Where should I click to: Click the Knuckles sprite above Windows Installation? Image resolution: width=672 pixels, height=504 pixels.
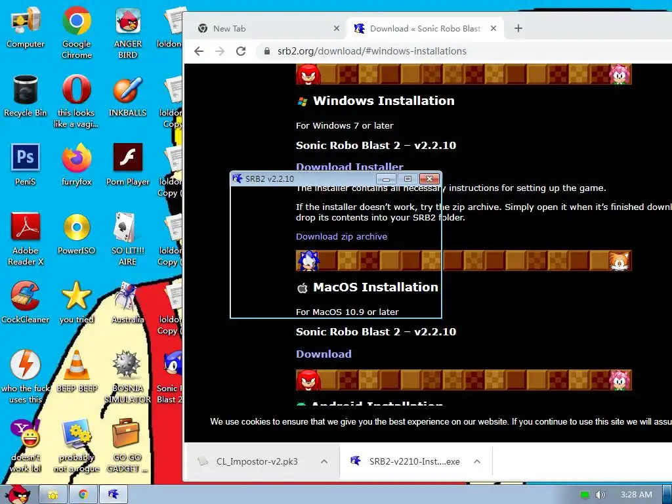(308, 74)
